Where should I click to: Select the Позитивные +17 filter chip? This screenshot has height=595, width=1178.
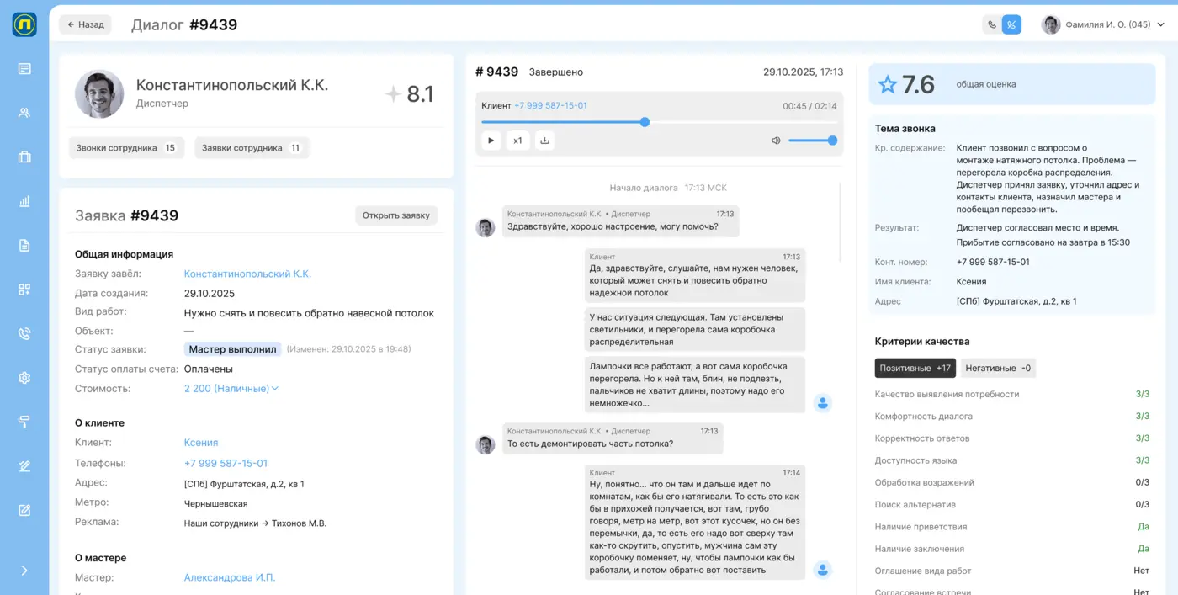point(915,368)
